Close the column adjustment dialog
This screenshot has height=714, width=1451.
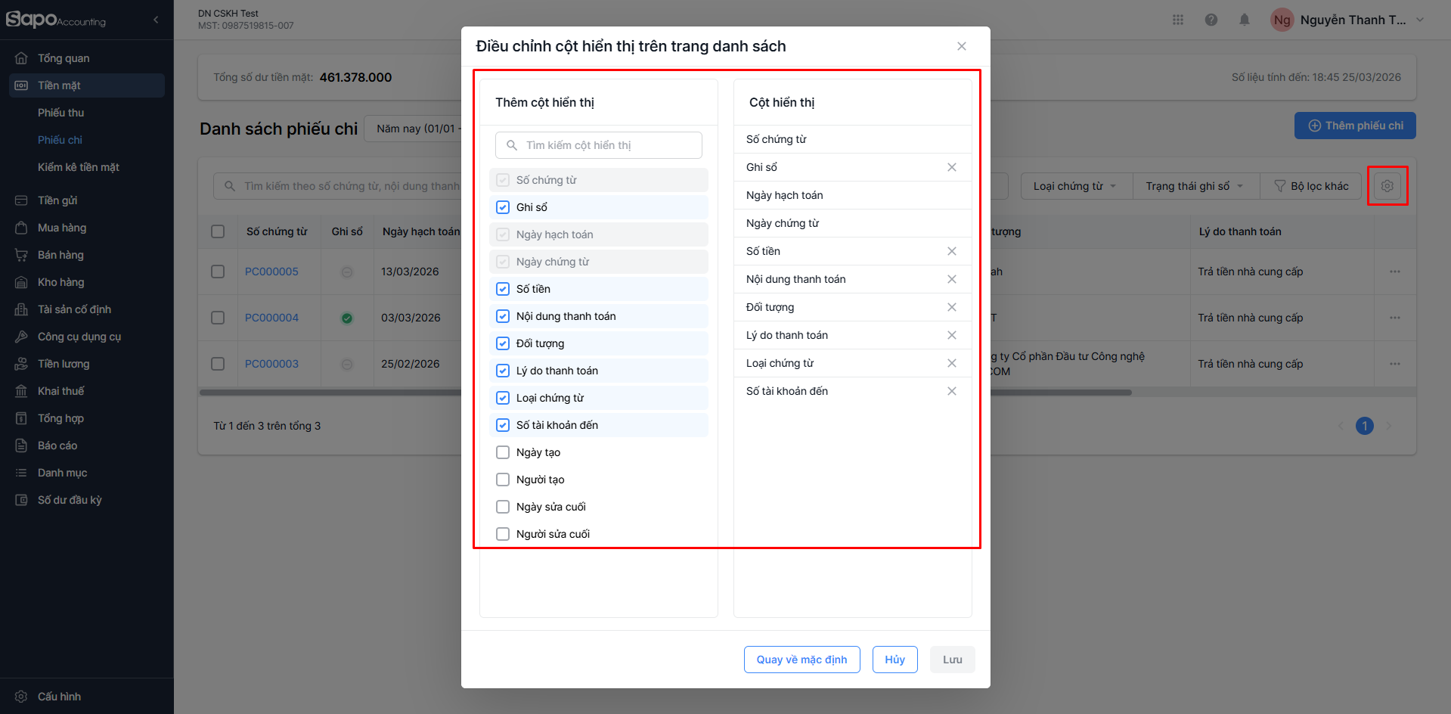pos(961,46)
